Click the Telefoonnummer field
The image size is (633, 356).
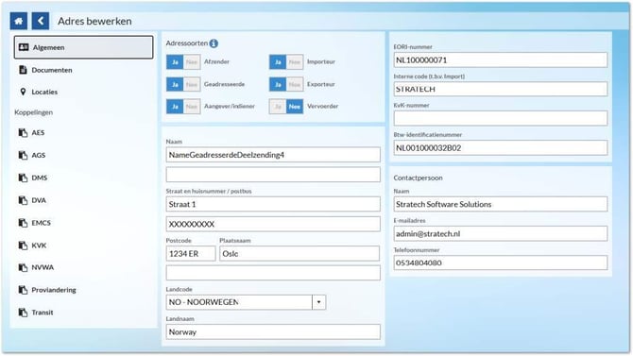tap(500, 263)
